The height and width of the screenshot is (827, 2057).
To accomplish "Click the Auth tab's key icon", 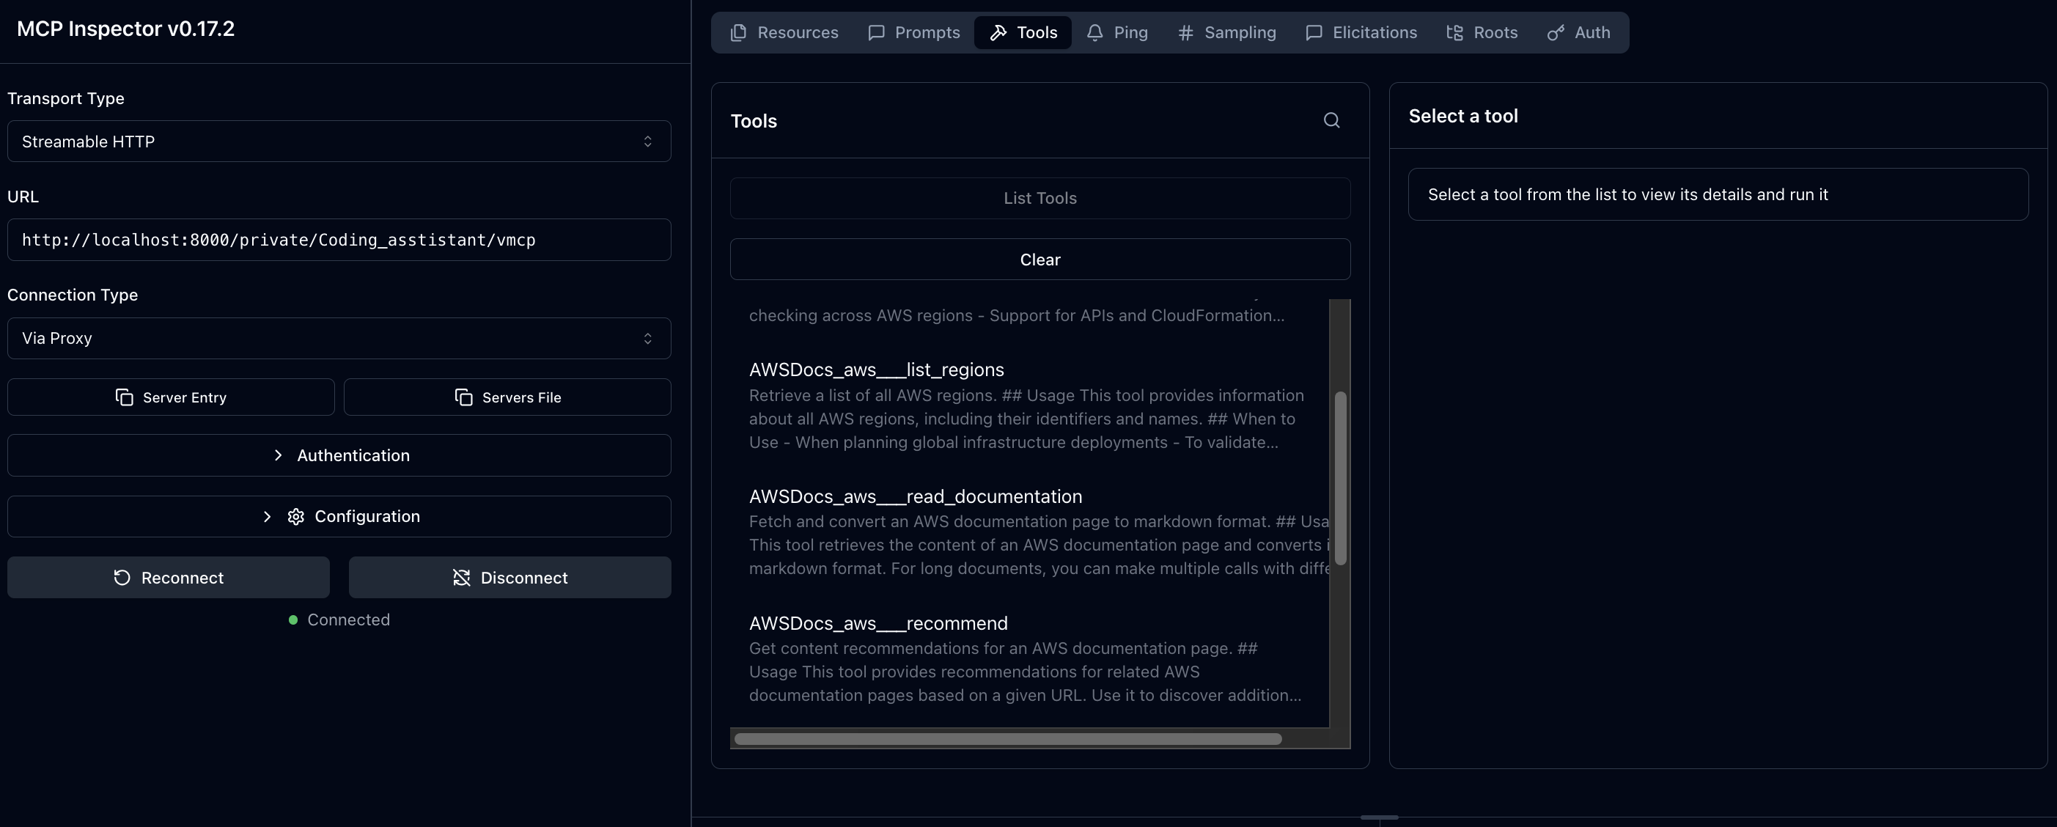I will [x=1555, y=33].
